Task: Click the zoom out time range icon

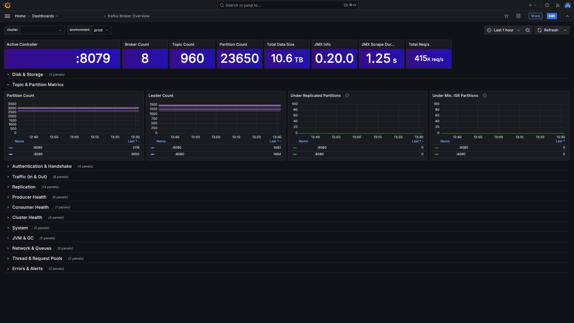Action: point(528,30)
